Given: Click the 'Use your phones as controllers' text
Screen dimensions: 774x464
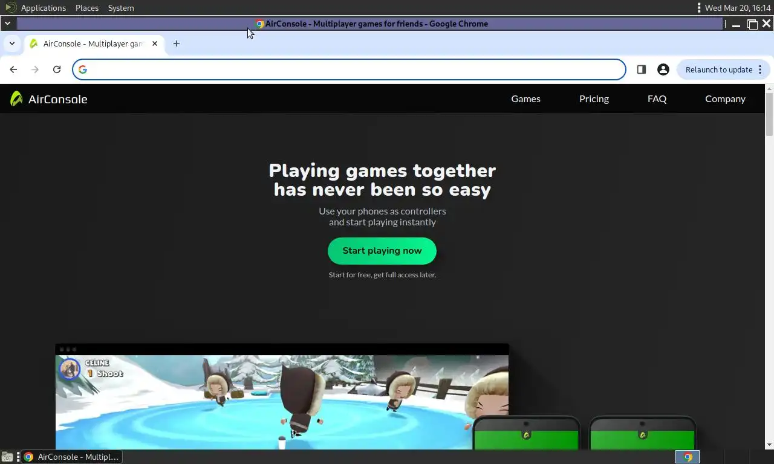Looking at the screenshot, I should 382,211.
